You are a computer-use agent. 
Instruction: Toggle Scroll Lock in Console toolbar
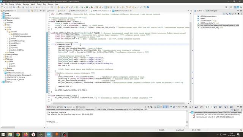(158, 107)
